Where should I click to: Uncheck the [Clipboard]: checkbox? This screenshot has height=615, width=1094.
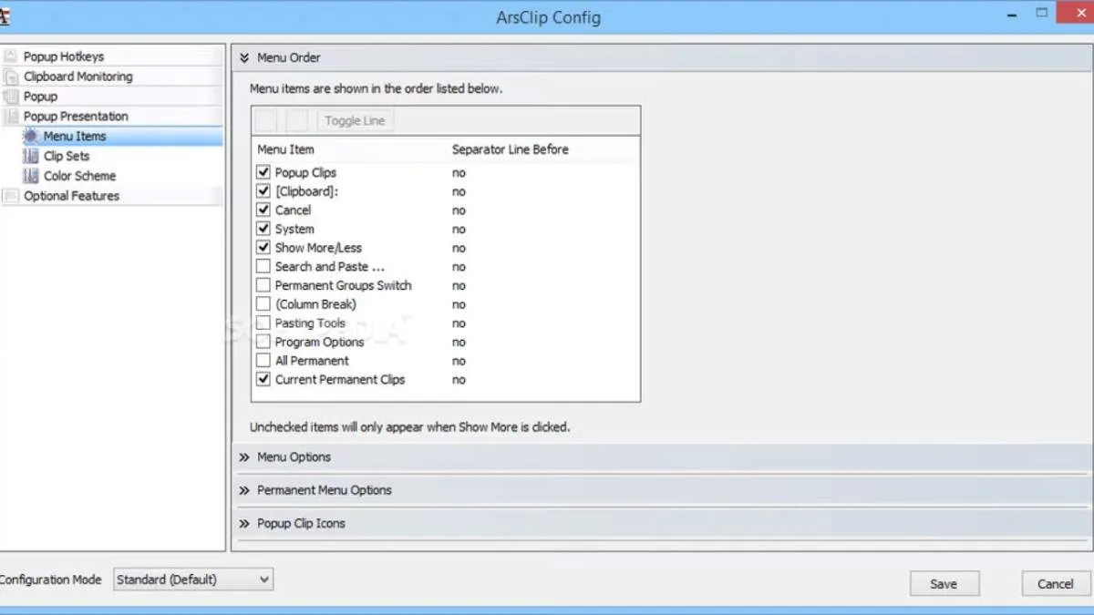point(263,191)
